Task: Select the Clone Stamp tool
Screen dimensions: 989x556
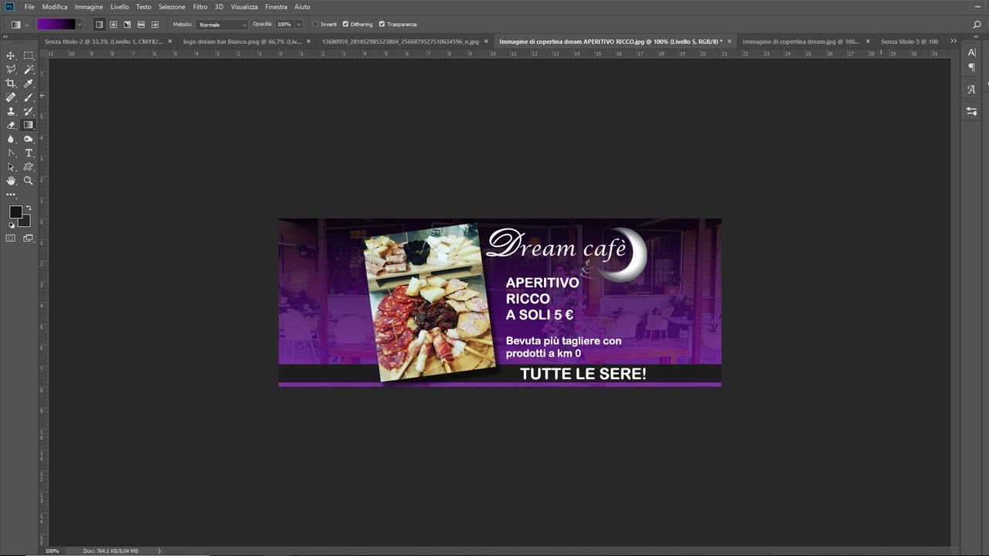Action: [x=11, y=111]
